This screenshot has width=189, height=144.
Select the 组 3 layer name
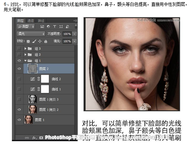click(x=38, y=49)
